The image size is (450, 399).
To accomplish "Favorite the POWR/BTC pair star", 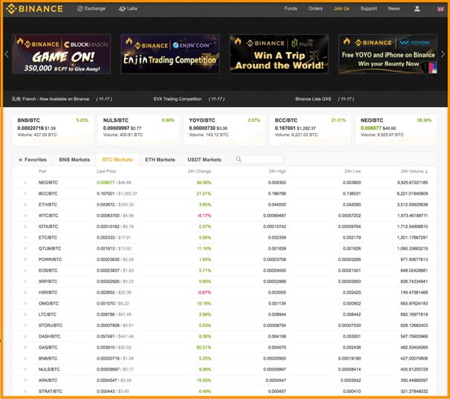I will coord(25,259).
